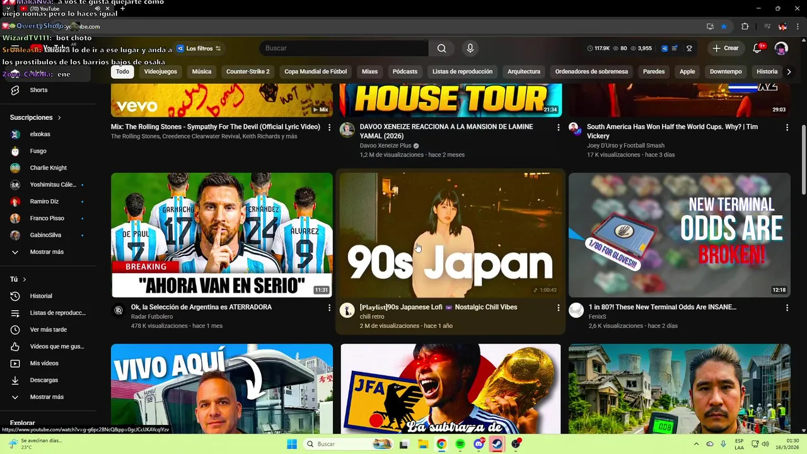Screen dimensions: 807x454
Task: Open the YouTube account avatar menu
Action: (x=781, y=49)
